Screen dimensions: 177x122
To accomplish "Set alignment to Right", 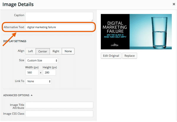I will [x=56, y=51].
